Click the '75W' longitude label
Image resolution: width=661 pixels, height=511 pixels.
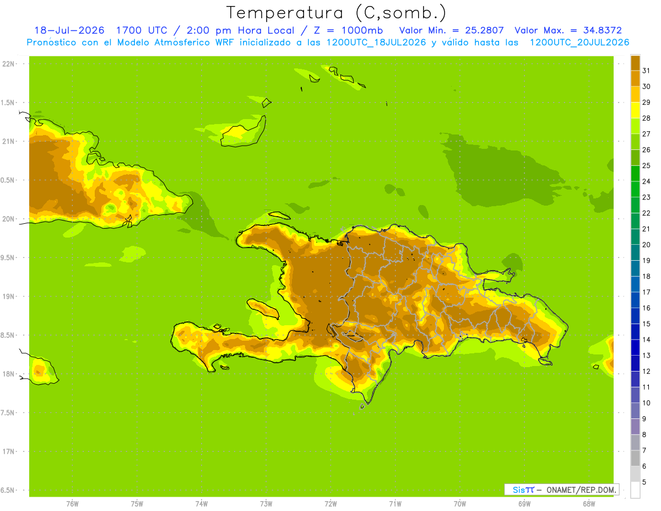137,503
